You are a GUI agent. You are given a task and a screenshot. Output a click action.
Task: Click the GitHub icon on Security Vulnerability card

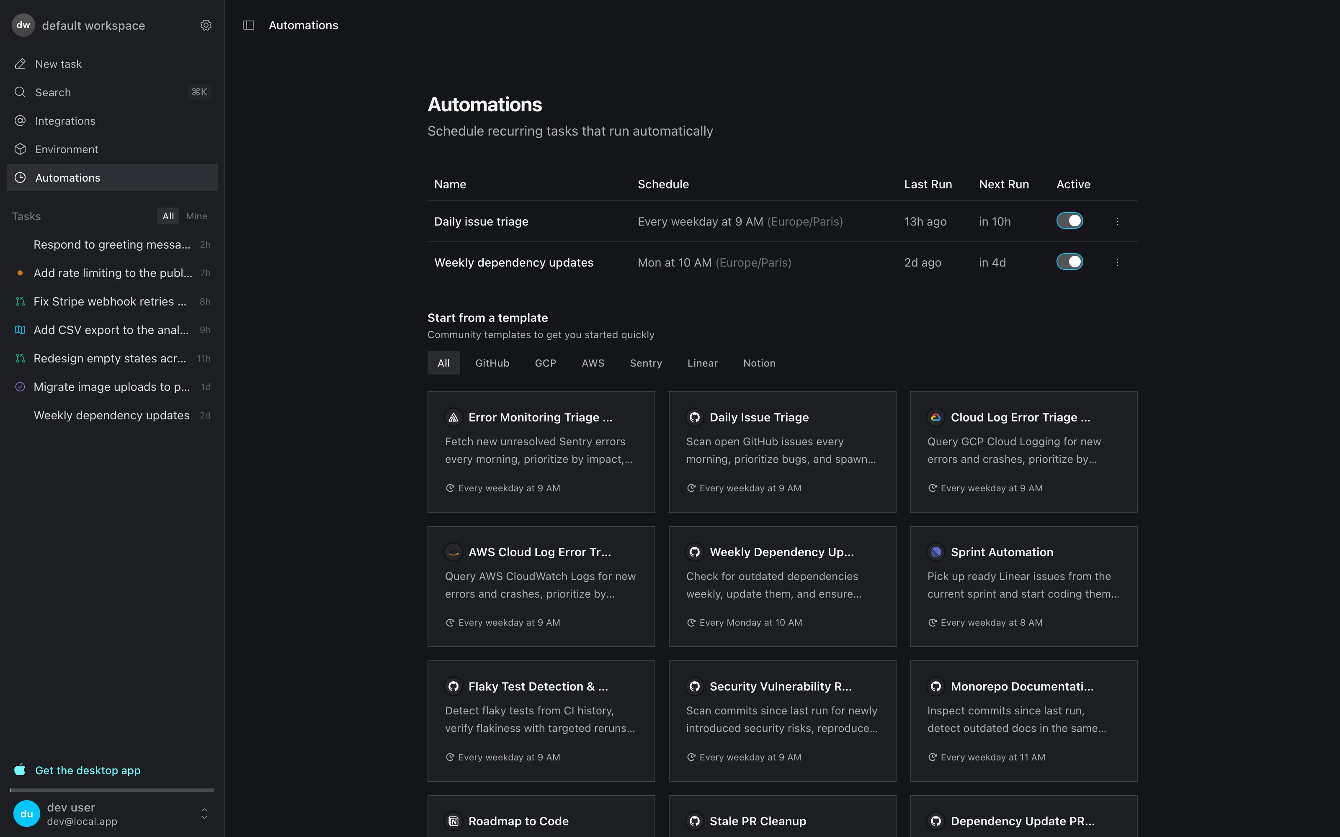coord(694,686)
